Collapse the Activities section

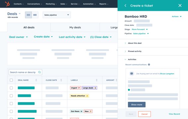click(130, 59)
